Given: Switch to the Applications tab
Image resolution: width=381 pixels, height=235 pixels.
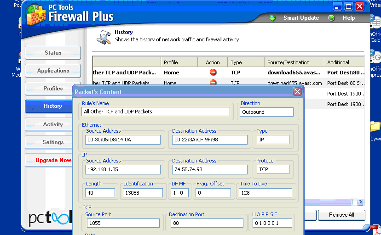Looking at the screenshot, I should pyautogui.click(x=53, y=71).
